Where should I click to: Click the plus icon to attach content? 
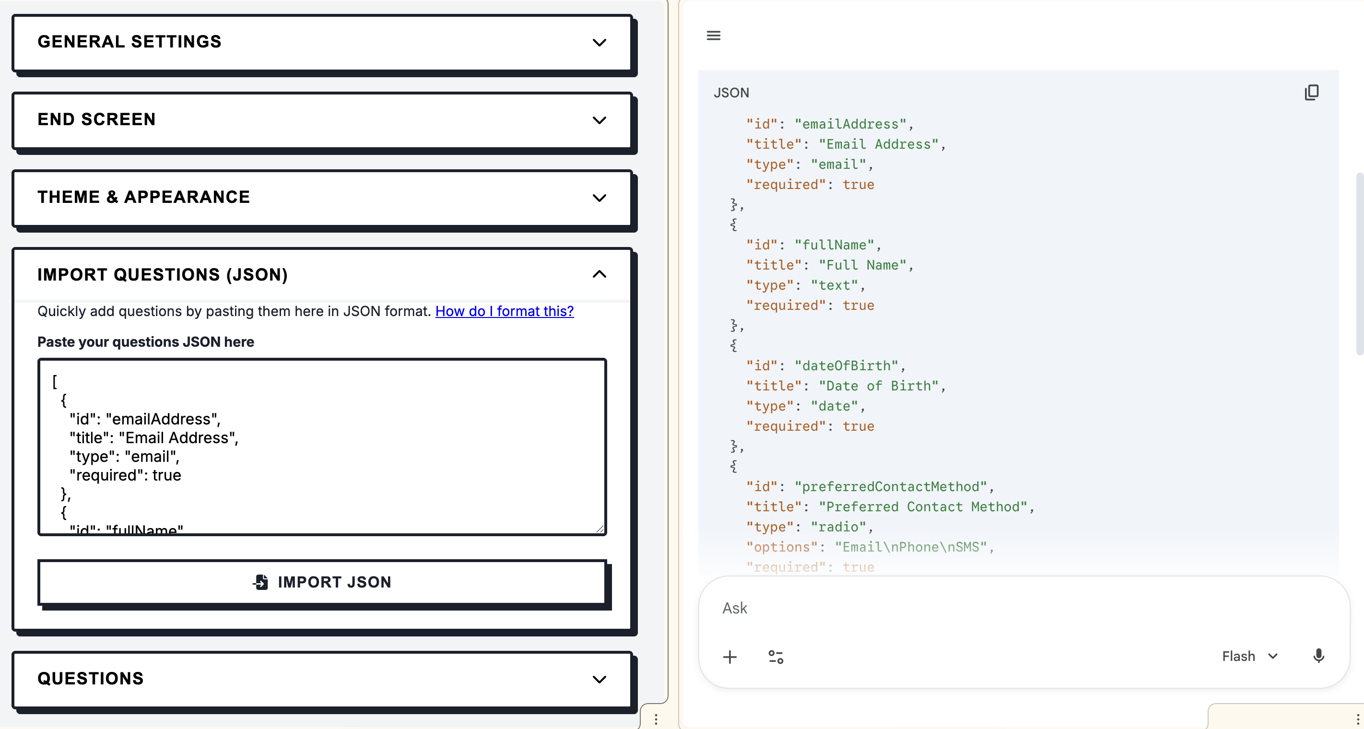730,657
